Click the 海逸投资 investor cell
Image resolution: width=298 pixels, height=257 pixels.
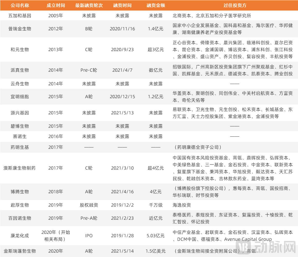pos(182,205)
